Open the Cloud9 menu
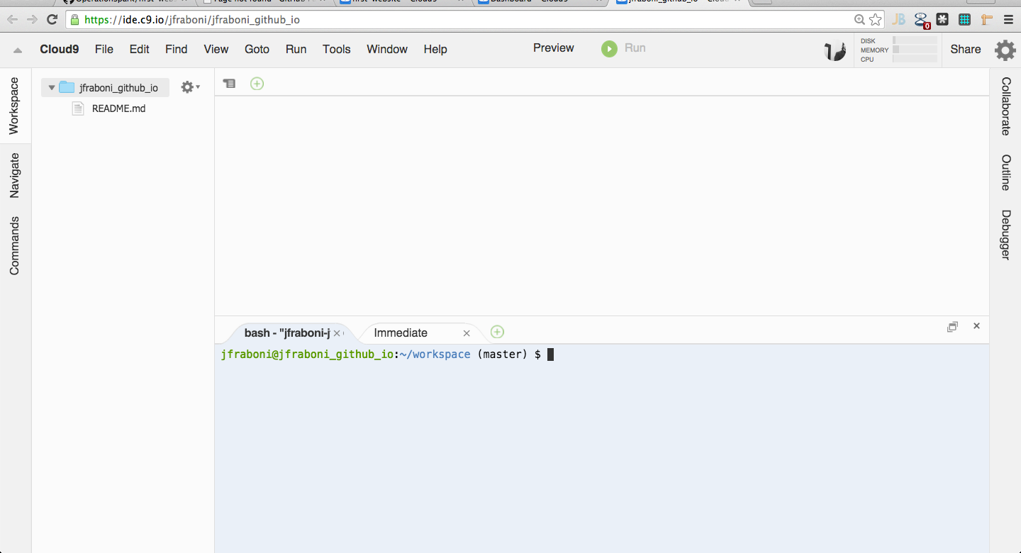Viewport: 1021px width, 553px height. click(60, 49)
